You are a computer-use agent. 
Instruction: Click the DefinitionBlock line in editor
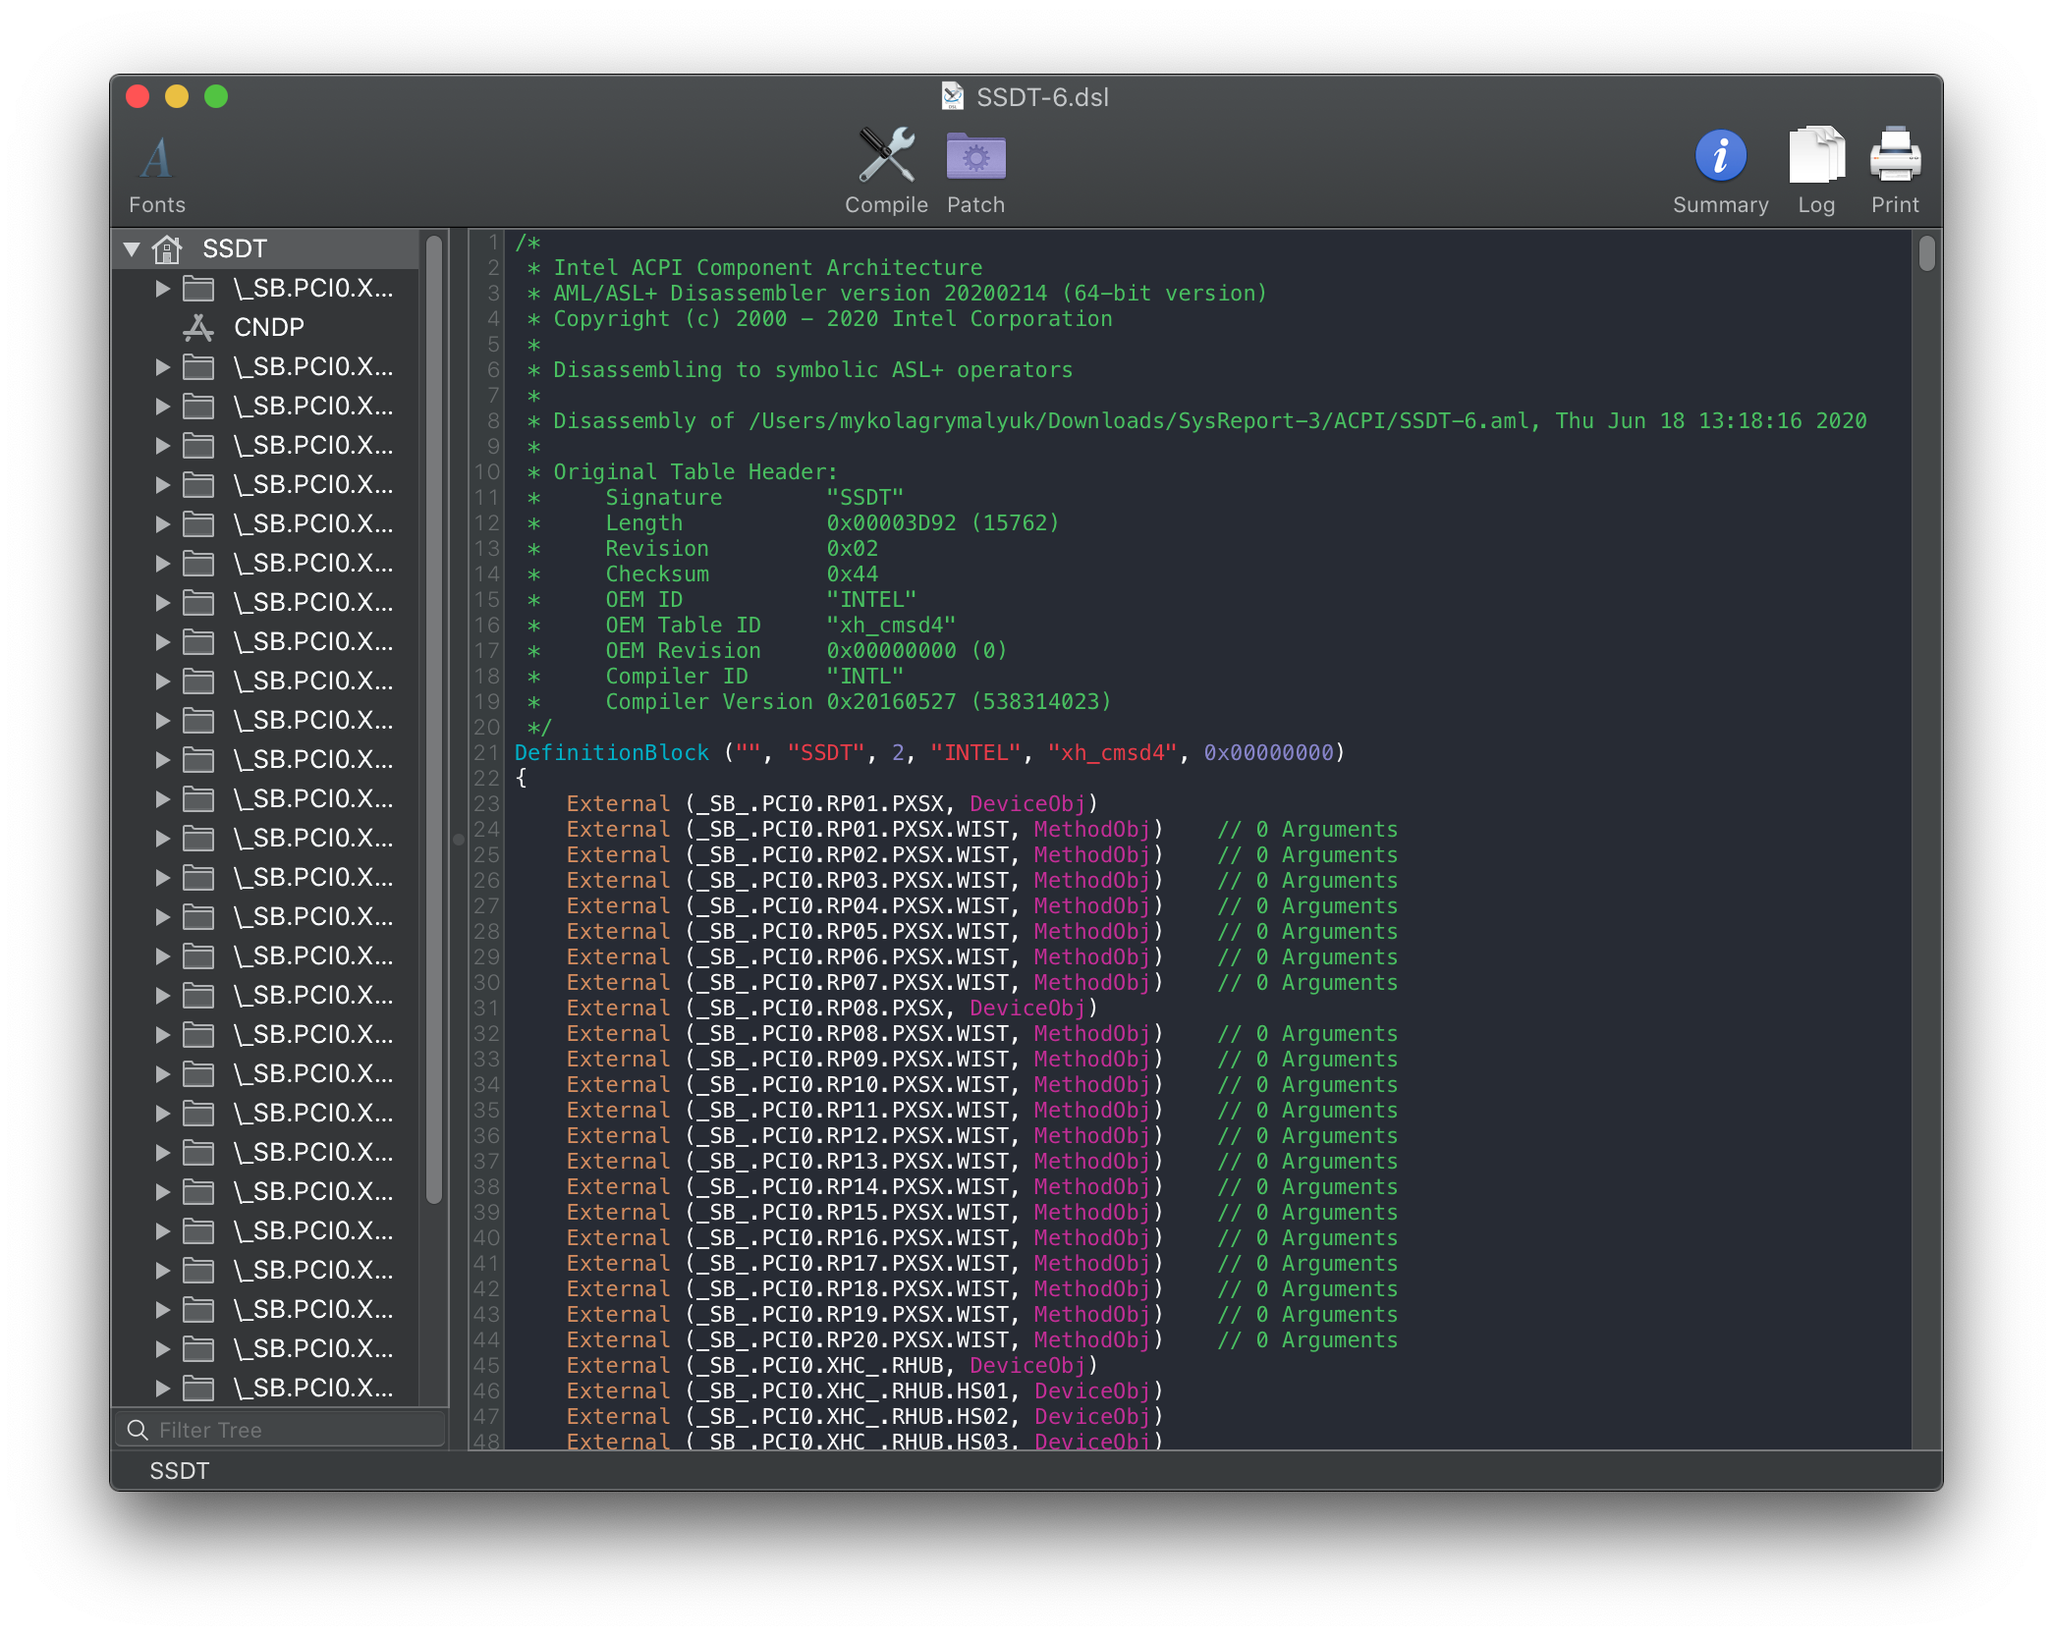pyautogui.click(x=611, y=753)
